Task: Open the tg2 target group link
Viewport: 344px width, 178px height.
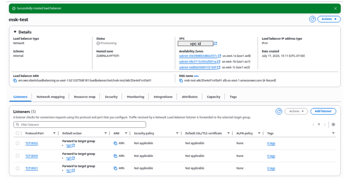Action: [x=68, y=145]
